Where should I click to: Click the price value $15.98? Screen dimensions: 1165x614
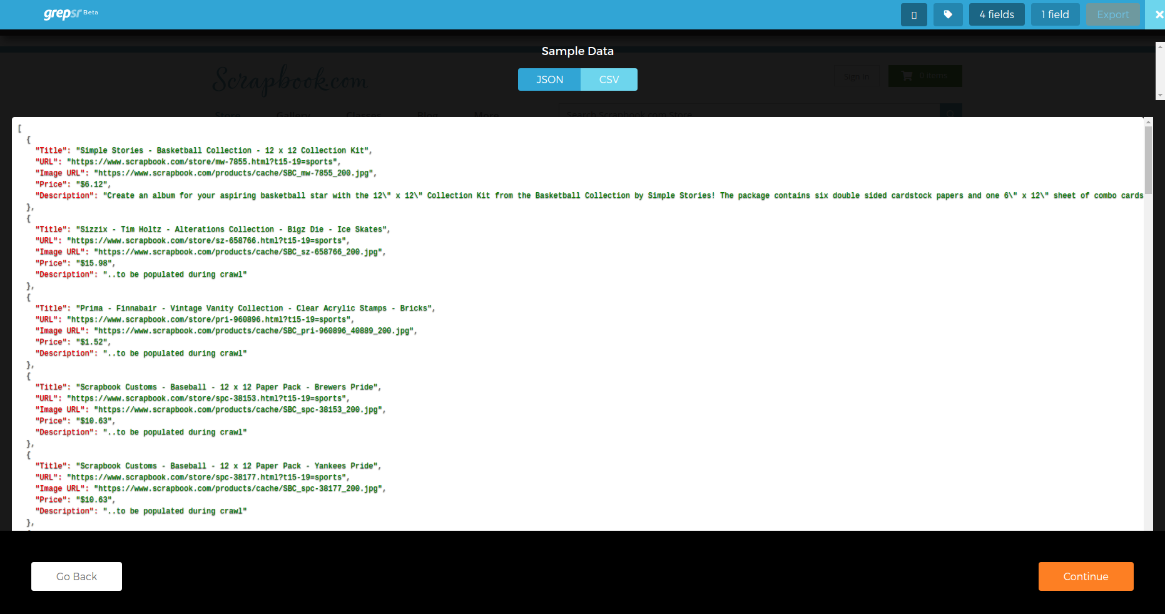coord(94,264)
